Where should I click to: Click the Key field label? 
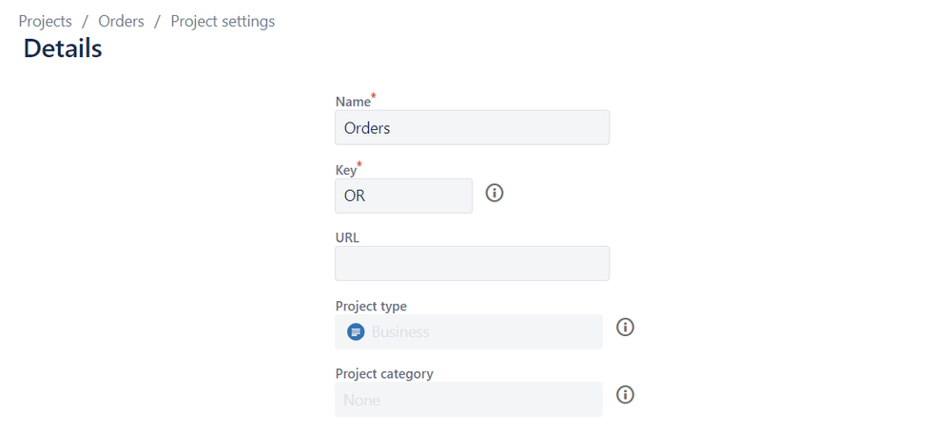(x=346, y=170)
